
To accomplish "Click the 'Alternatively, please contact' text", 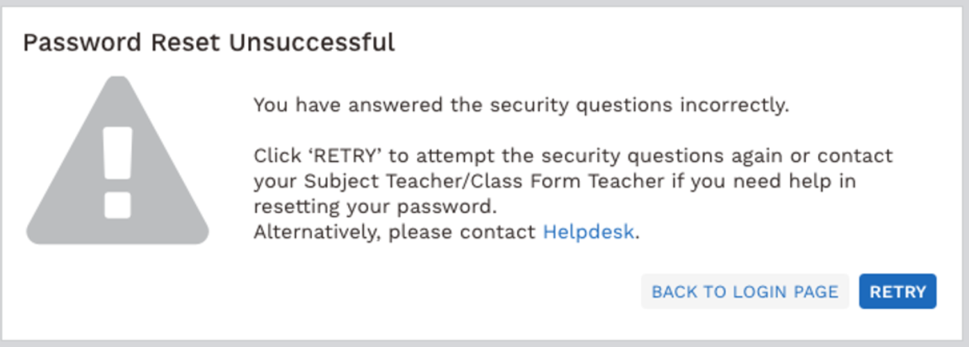I will [395, 232].
